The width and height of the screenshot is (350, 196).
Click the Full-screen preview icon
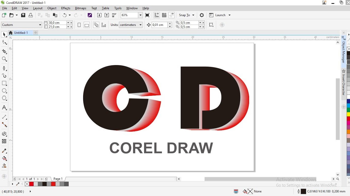click(x=147, y=15)
